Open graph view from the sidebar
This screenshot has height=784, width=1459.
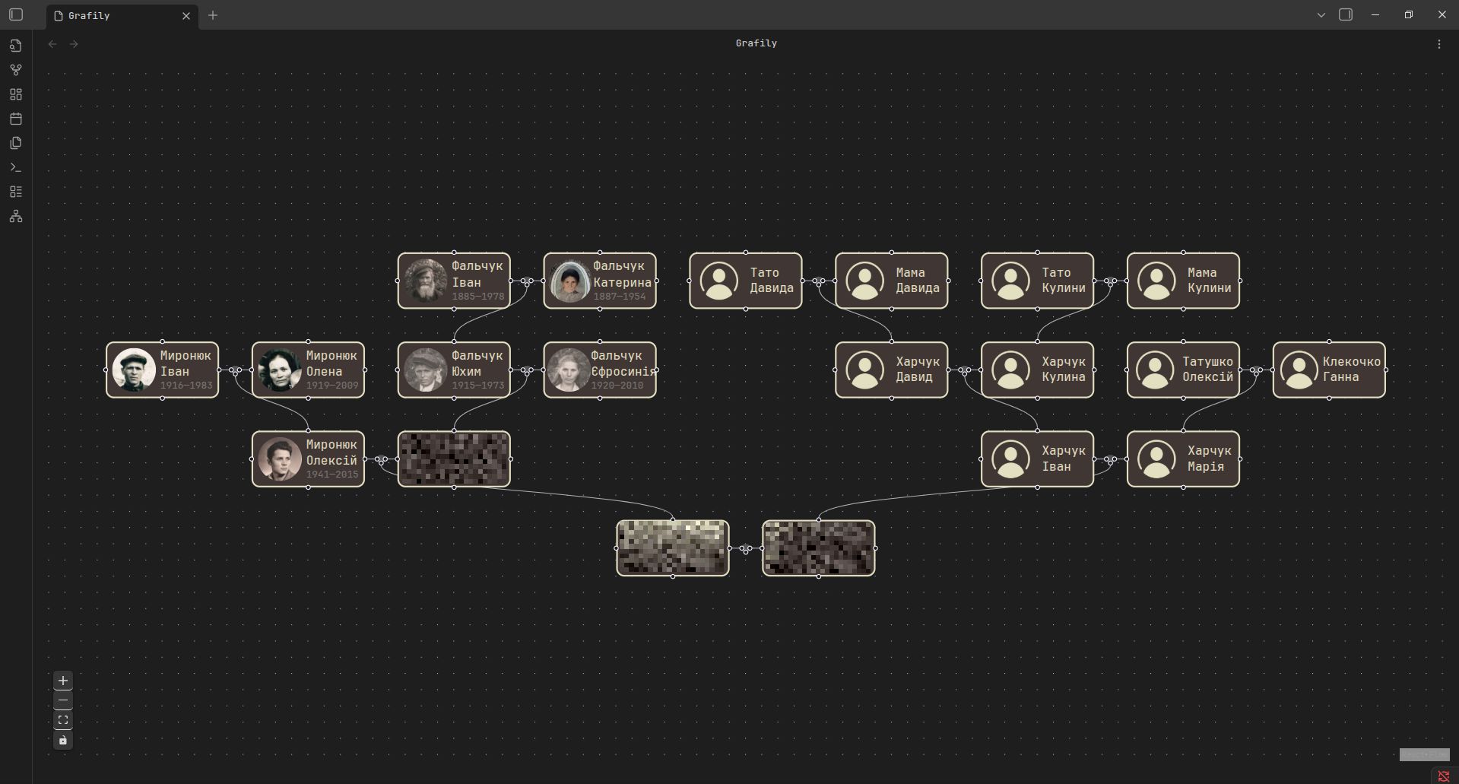[x=15, y=70]
